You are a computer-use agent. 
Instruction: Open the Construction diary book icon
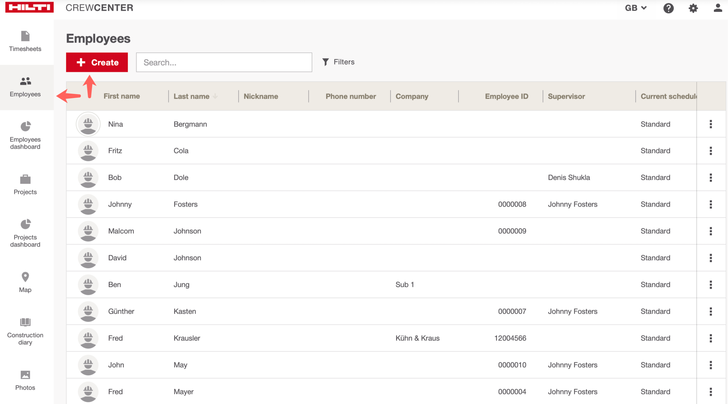pos(25,322)
